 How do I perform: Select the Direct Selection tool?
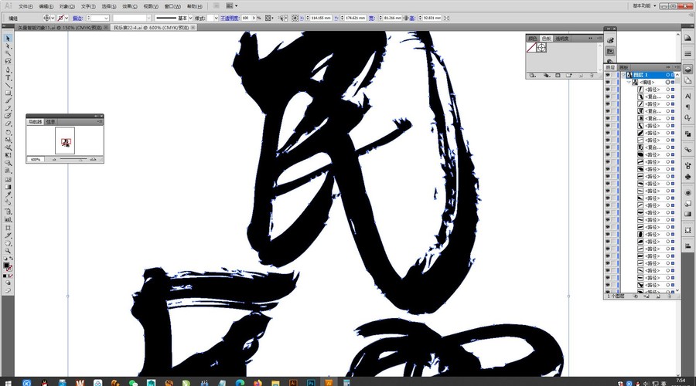pyautogui.click(x=8, y=46)
